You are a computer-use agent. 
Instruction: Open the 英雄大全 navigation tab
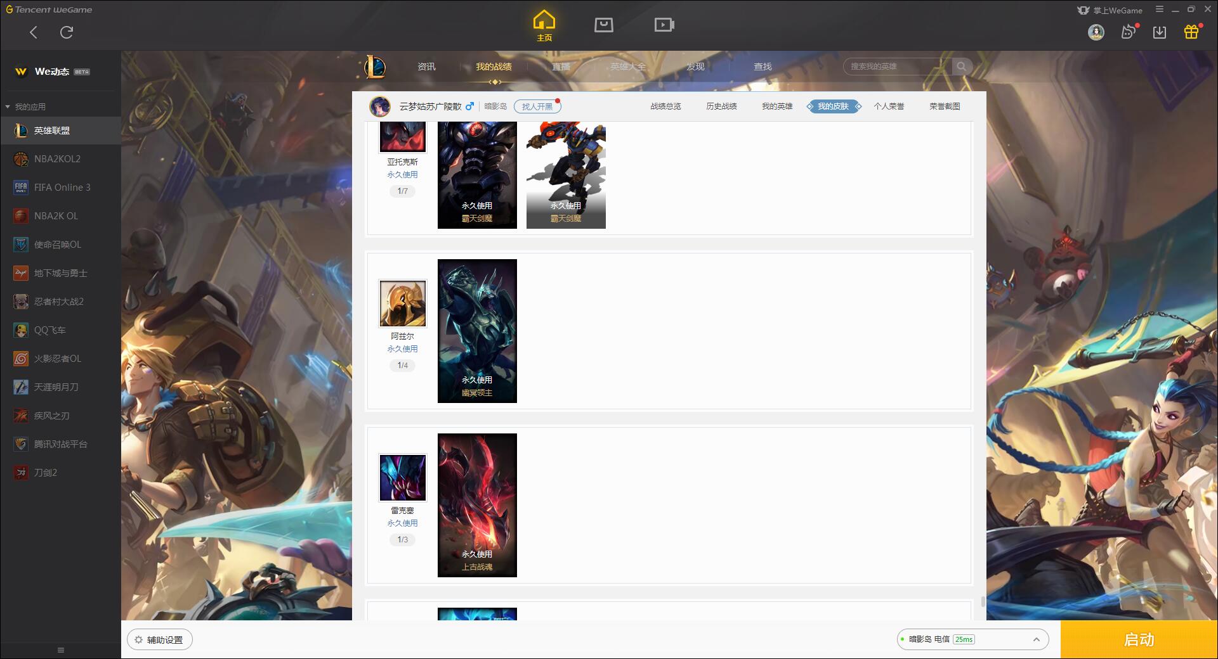point(628,67)
